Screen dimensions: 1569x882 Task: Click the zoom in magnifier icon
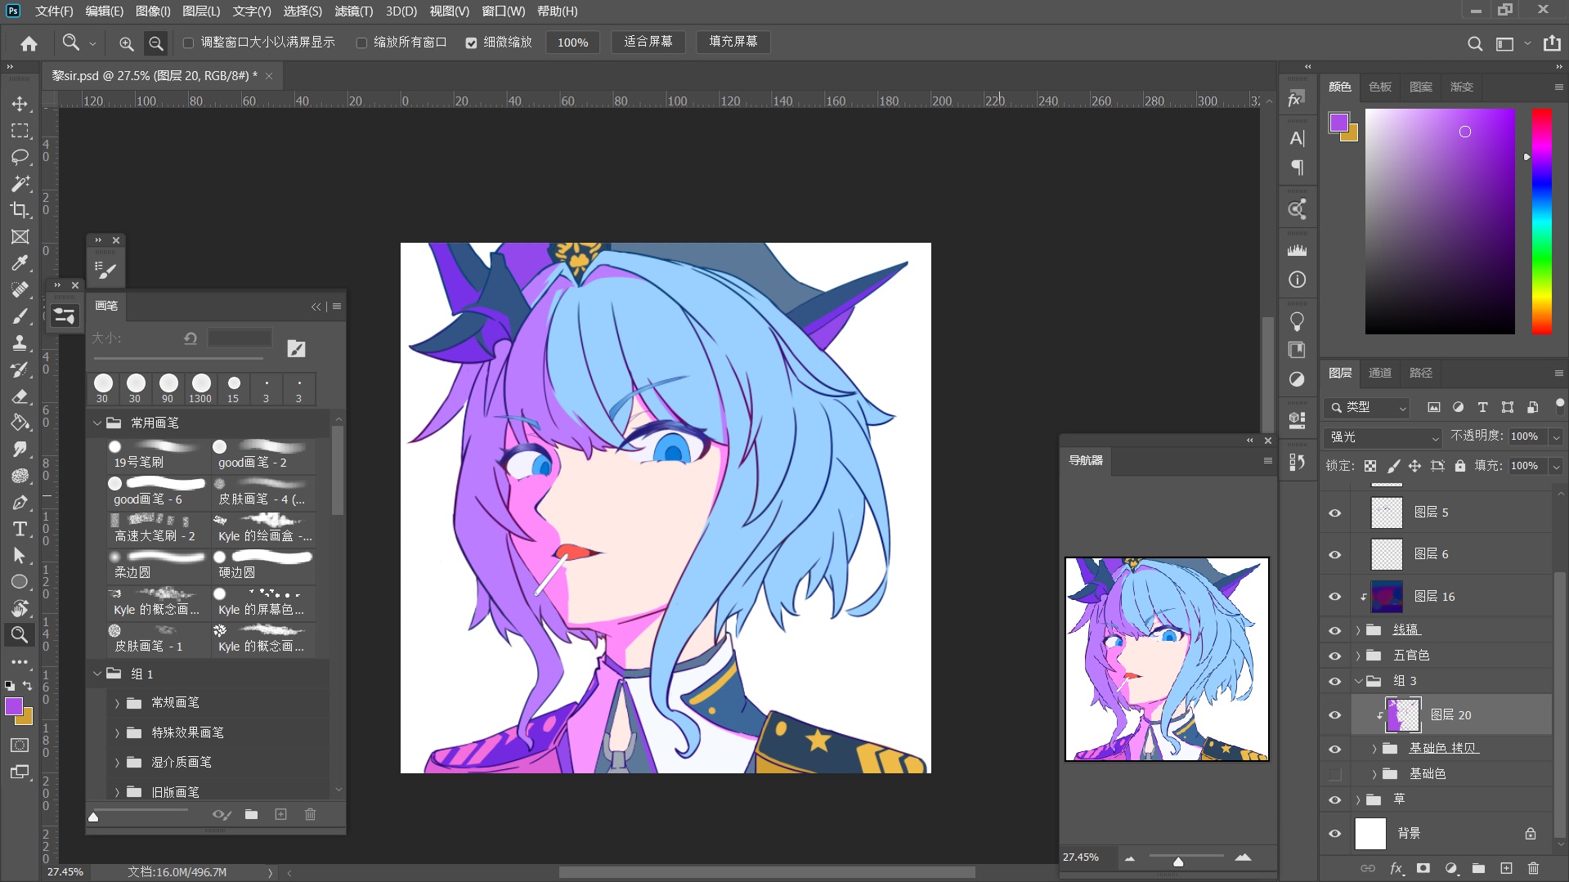point(126,43)
